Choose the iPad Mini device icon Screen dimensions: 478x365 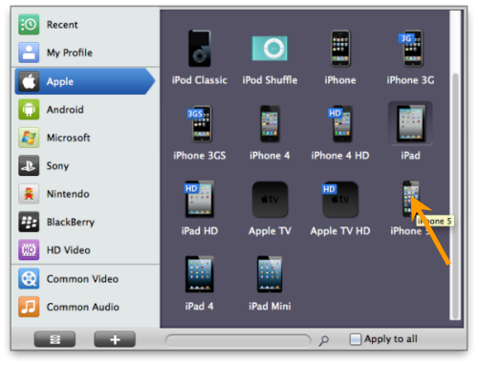(x=270, y=274)
